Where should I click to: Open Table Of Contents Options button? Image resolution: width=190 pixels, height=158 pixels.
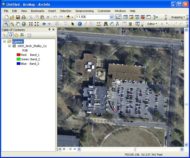tap(29, 35)
